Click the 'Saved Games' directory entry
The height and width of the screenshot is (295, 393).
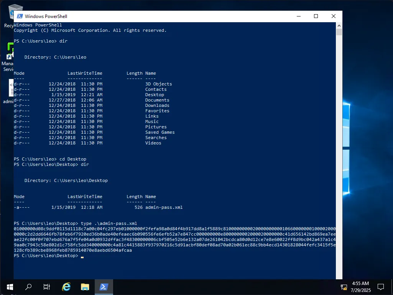click(160, 132)
